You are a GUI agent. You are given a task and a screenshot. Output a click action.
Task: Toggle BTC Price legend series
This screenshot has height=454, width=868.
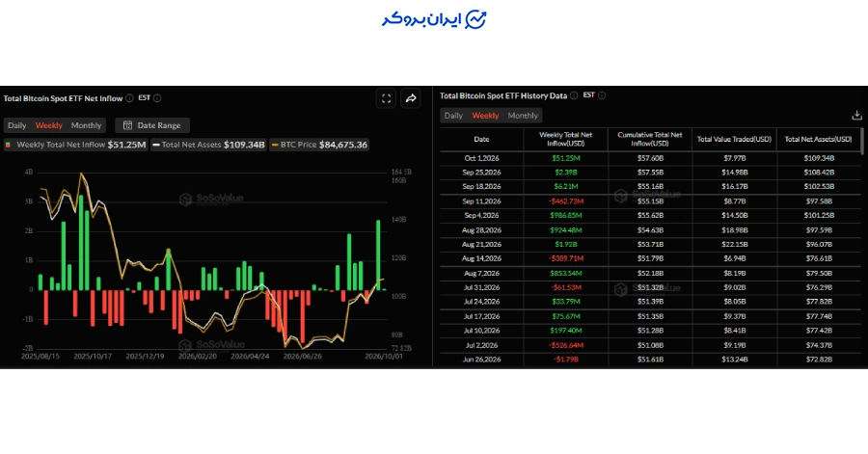tap(319, 145)
